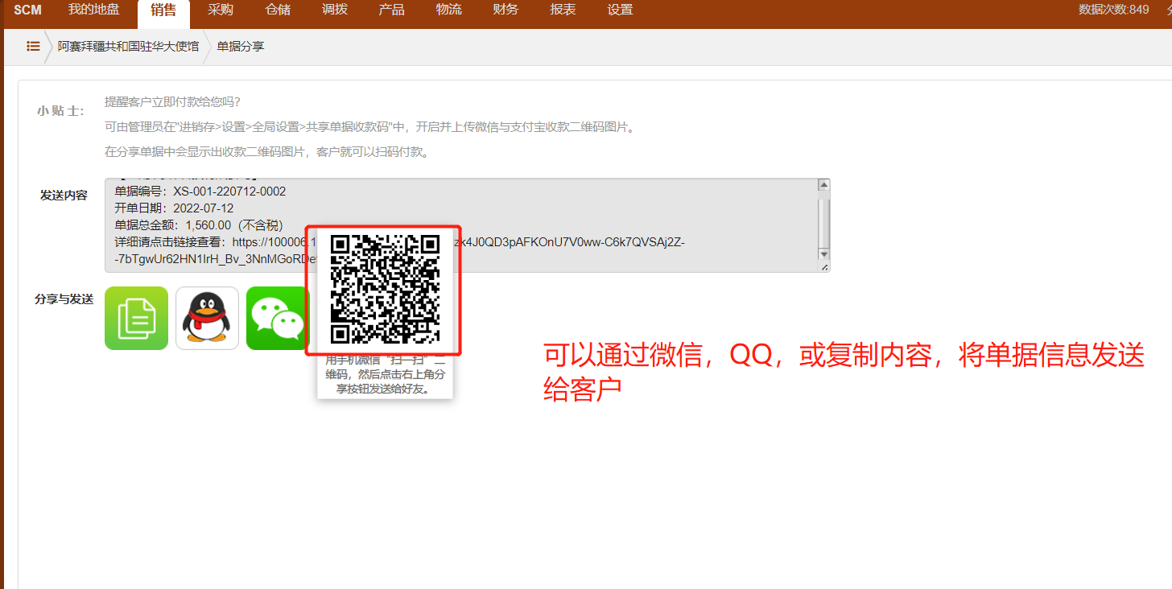This screenshot has height=589, width=1172.
Task: Click the SCM logo text
Action: pos(27,10)
